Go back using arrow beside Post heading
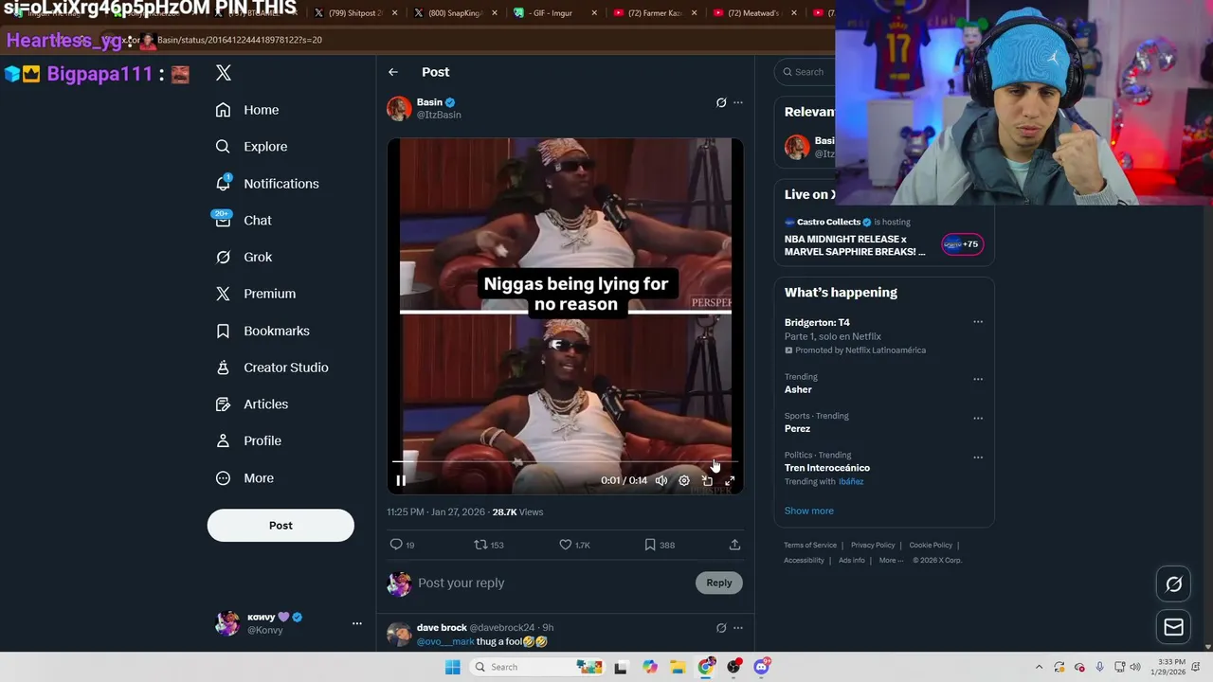 point(393,72)
